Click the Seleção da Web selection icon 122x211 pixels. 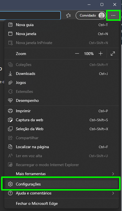click(x=10, y=129)
